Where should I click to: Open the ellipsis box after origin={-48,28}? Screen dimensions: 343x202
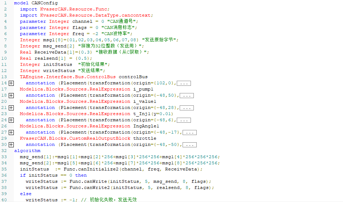click(x=187, y=108)
